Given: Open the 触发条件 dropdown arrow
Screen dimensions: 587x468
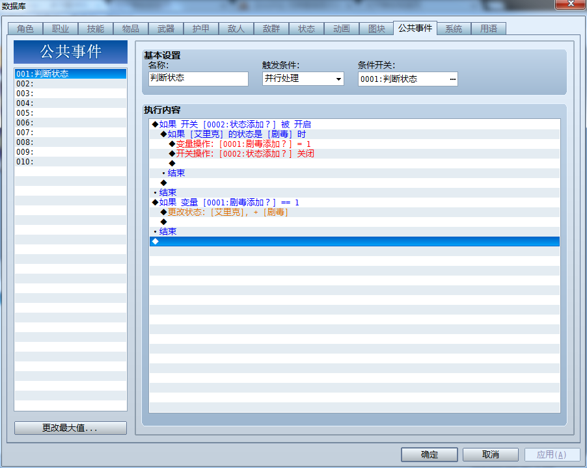Looking at the screenshot, I should tap(338, 79).
